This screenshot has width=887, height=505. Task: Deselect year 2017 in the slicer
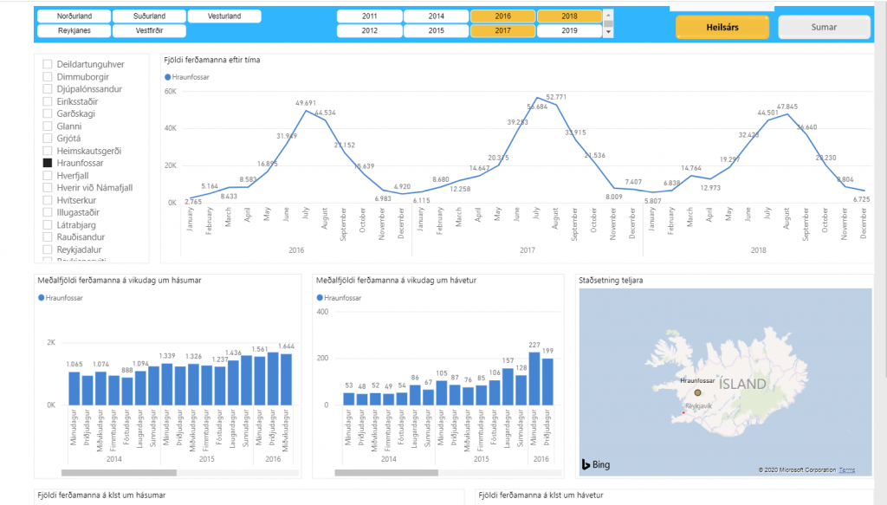click(503, 30)
